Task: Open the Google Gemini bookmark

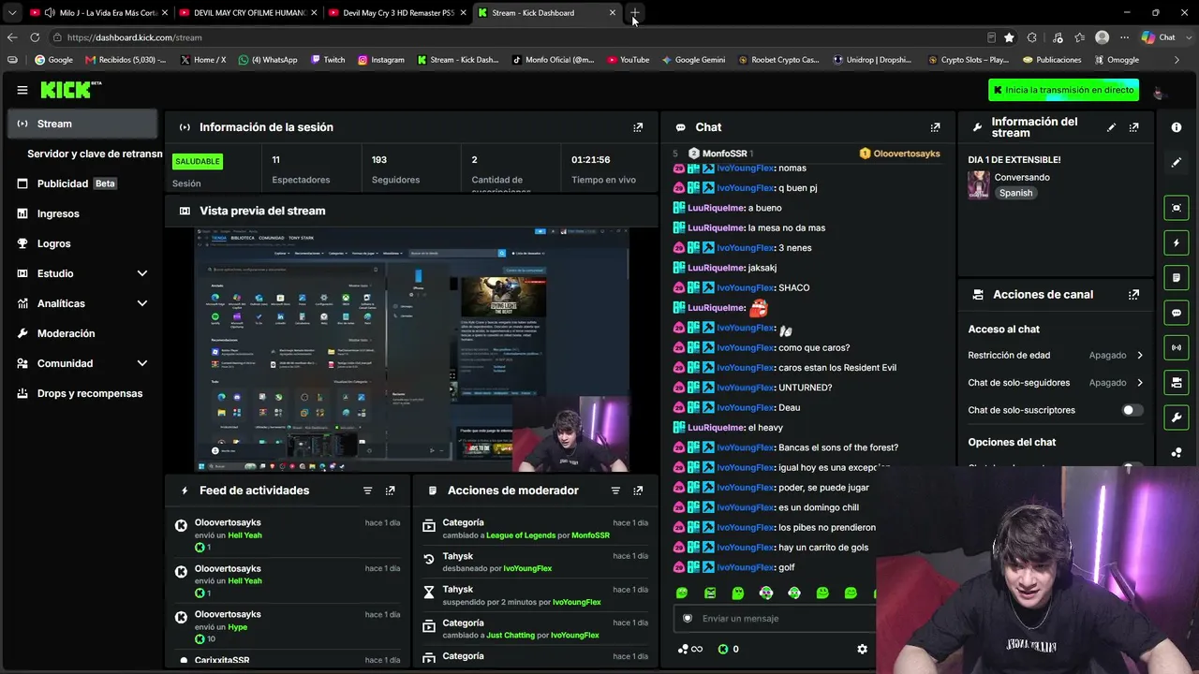Action: [693, 60]
